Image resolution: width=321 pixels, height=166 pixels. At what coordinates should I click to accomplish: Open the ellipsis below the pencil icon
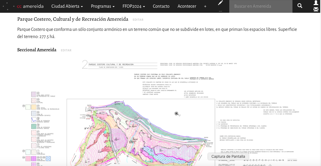220,11
